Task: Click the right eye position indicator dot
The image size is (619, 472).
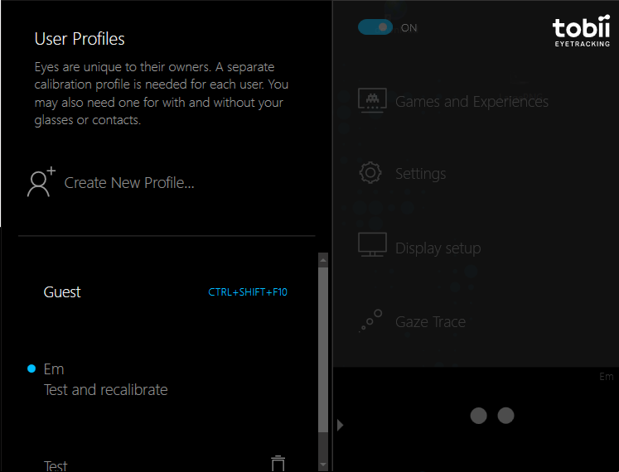Action: coord(505,416)
